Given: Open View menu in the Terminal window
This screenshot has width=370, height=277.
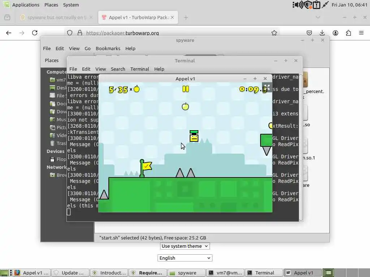Looking at the screenshot, I should 100,69.
